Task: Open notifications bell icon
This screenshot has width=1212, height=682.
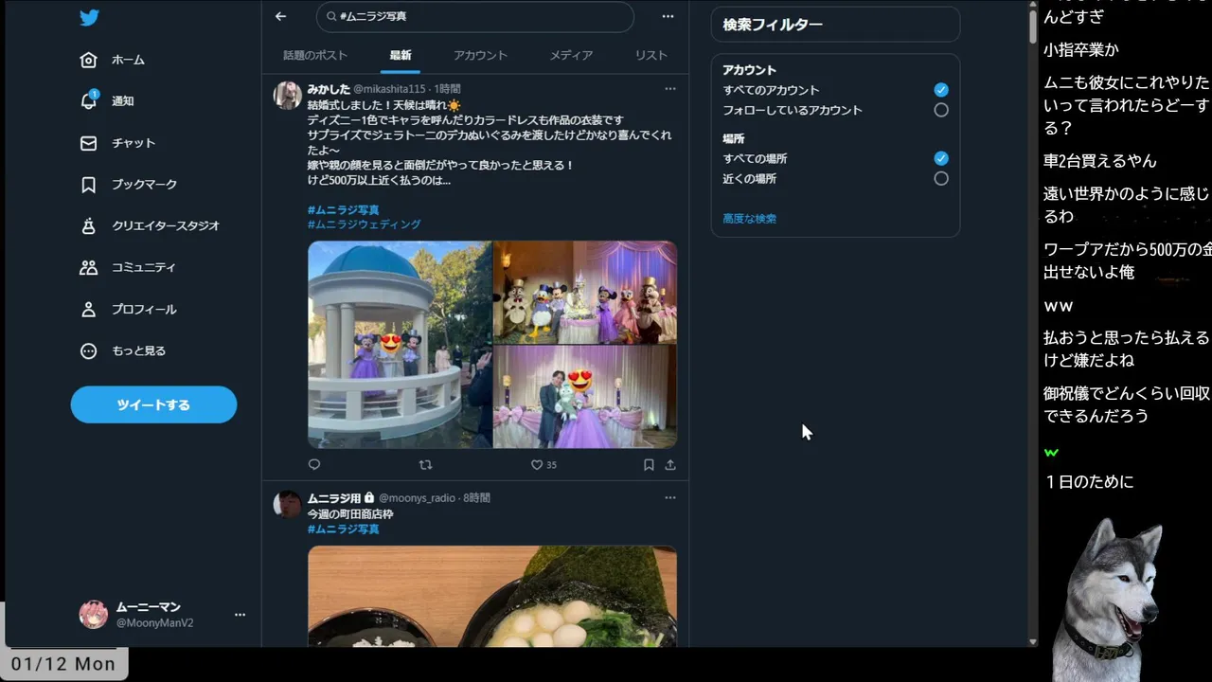Action: (88, 100)
